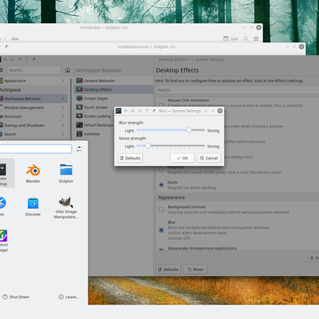Viewport: 319px width, 319px height.
Task: Click Leave... in the launcher
Action: (69, 297)
